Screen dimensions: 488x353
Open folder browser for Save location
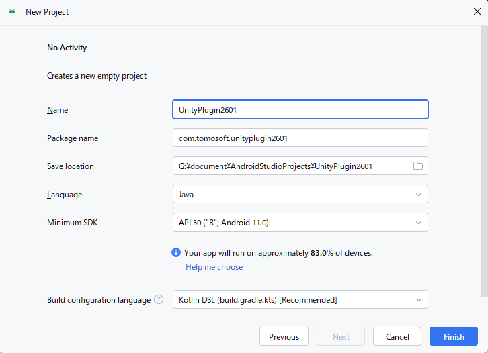click(x=417, y=166)
